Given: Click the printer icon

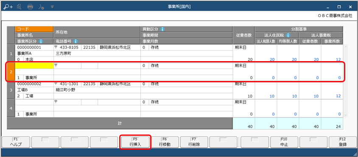Looking at the screenshot, I should click(30, 7).
